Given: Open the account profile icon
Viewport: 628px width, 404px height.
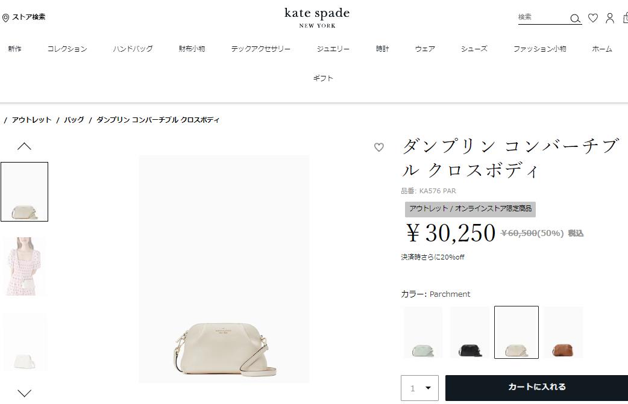Looking at the screenshot, I should (x=610, y=18).
